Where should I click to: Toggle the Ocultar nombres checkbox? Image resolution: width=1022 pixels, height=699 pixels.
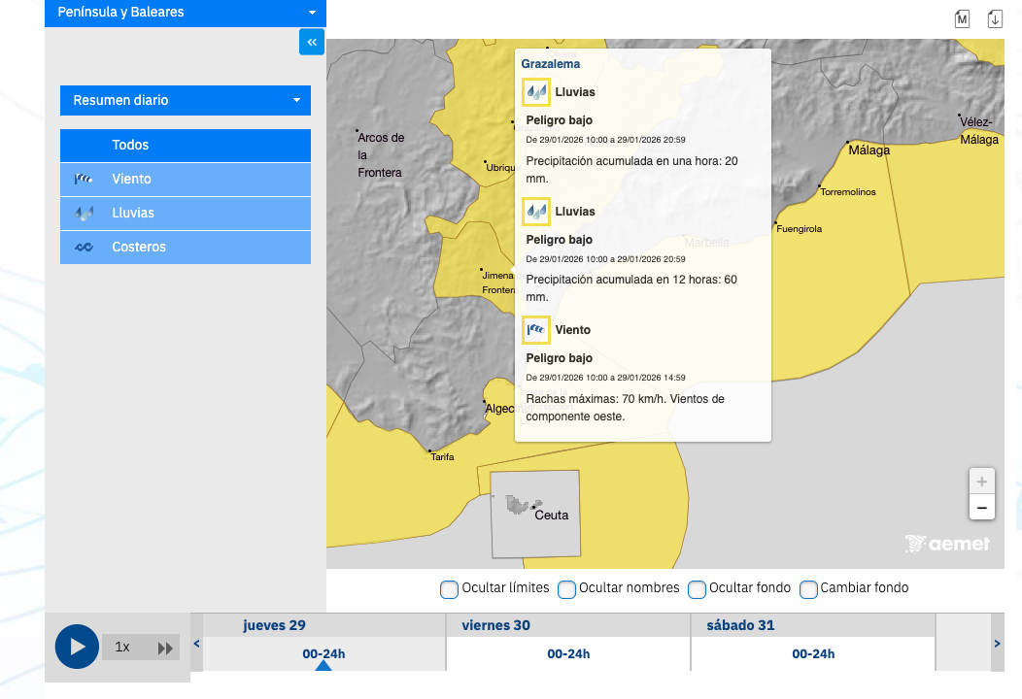pyautogui.click(x=566, y=589)
